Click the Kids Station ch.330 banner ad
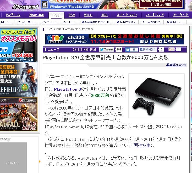The width and height of the screenshot is (192, 173). tap(115, 39)
